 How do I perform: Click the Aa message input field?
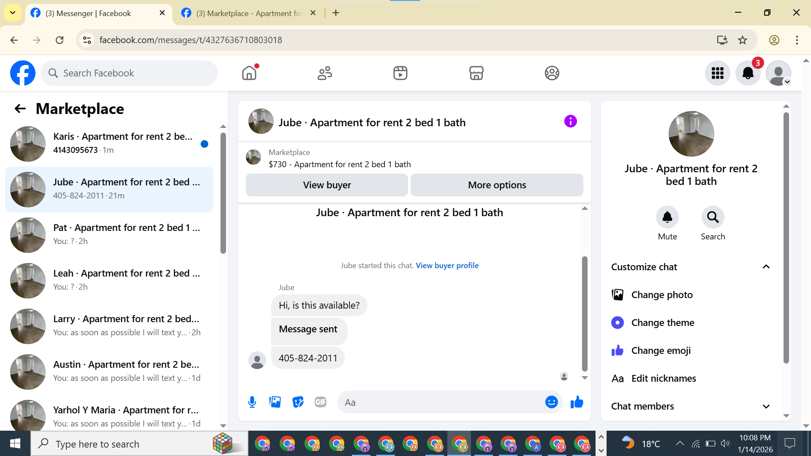coord(439,402)
